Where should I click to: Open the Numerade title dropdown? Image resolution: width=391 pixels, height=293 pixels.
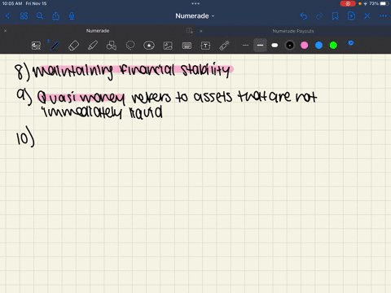[x=195, y=16]
